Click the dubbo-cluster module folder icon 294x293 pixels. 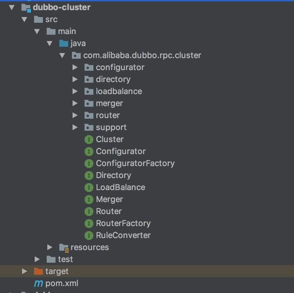tap(26, 7)
